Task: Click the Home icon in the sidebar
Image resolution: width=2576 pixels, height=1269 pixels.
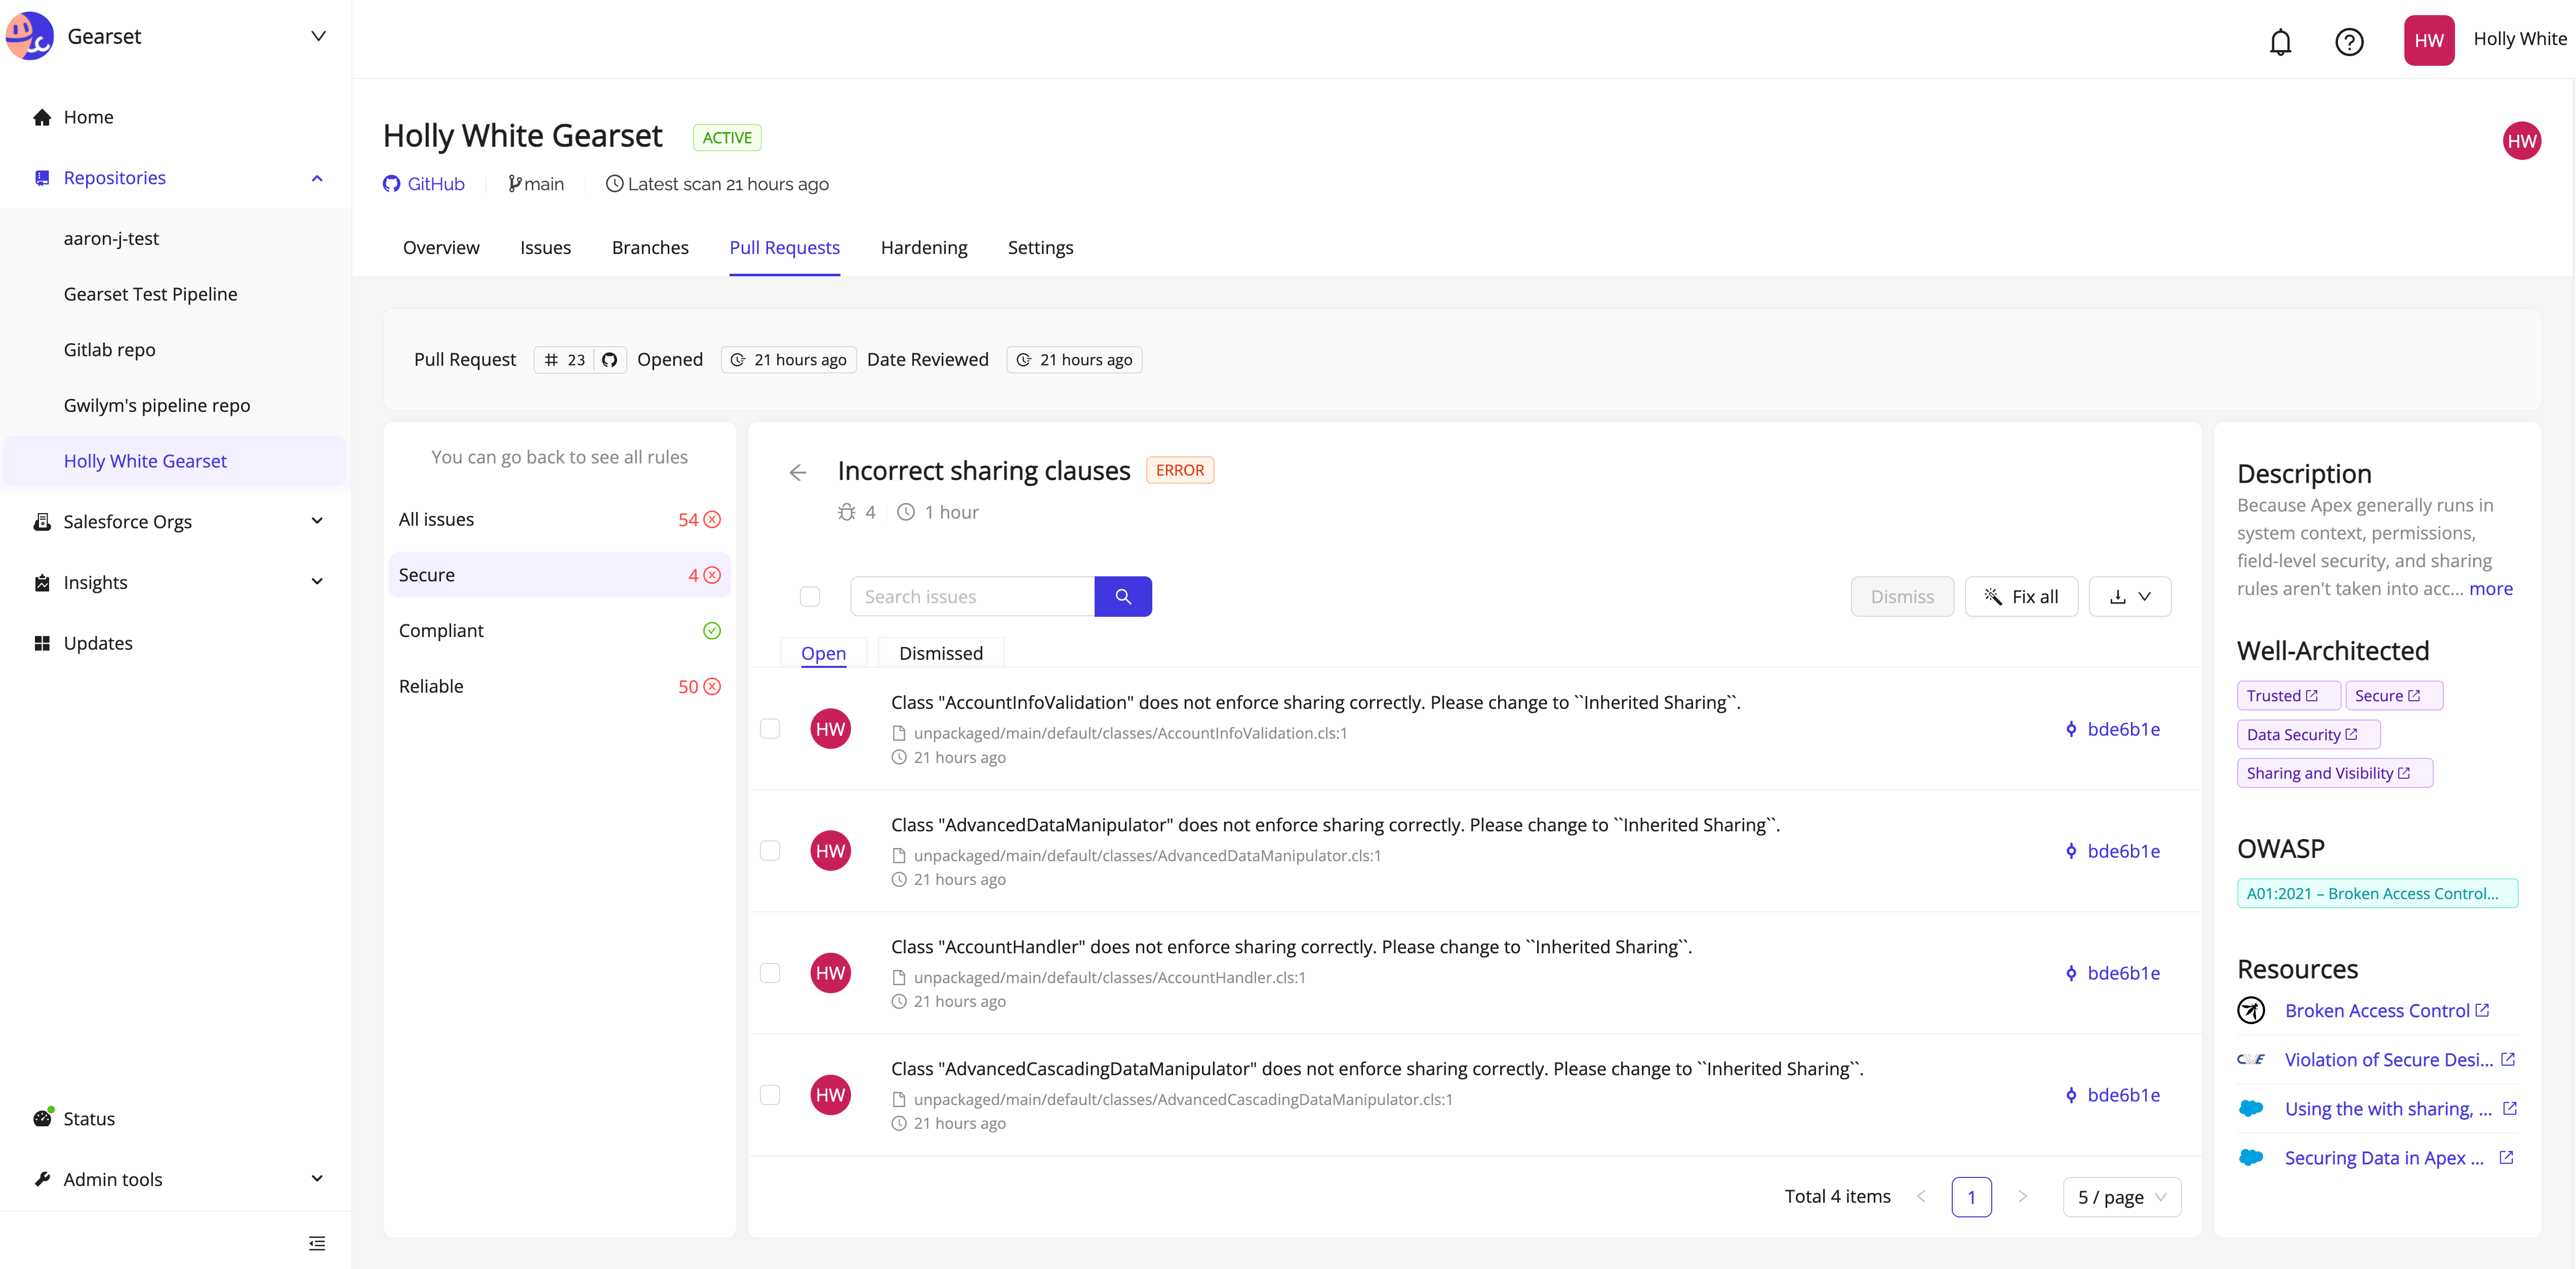Action: tap(42, 117)
